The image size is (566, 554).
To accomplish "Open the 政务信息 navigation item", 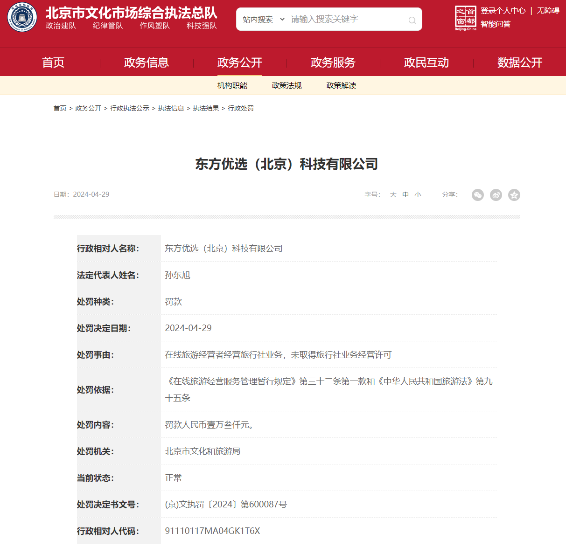I will pyautogui.click(x=147, y=62).
